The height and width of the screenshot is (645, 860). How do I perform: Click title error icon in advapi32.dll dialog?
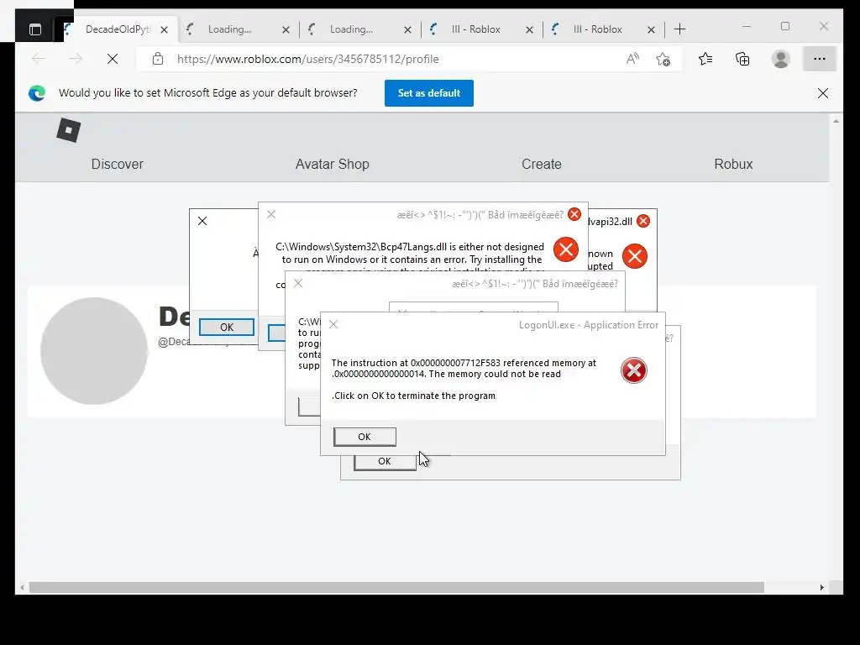(x=643, y=221)
